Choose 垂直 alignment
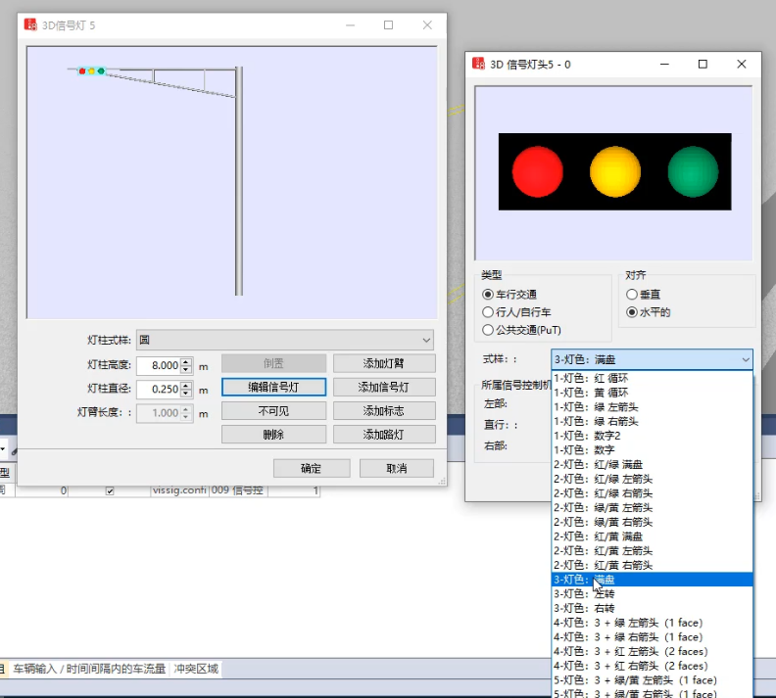The image size is (776, 698). [x=632, y=294]
